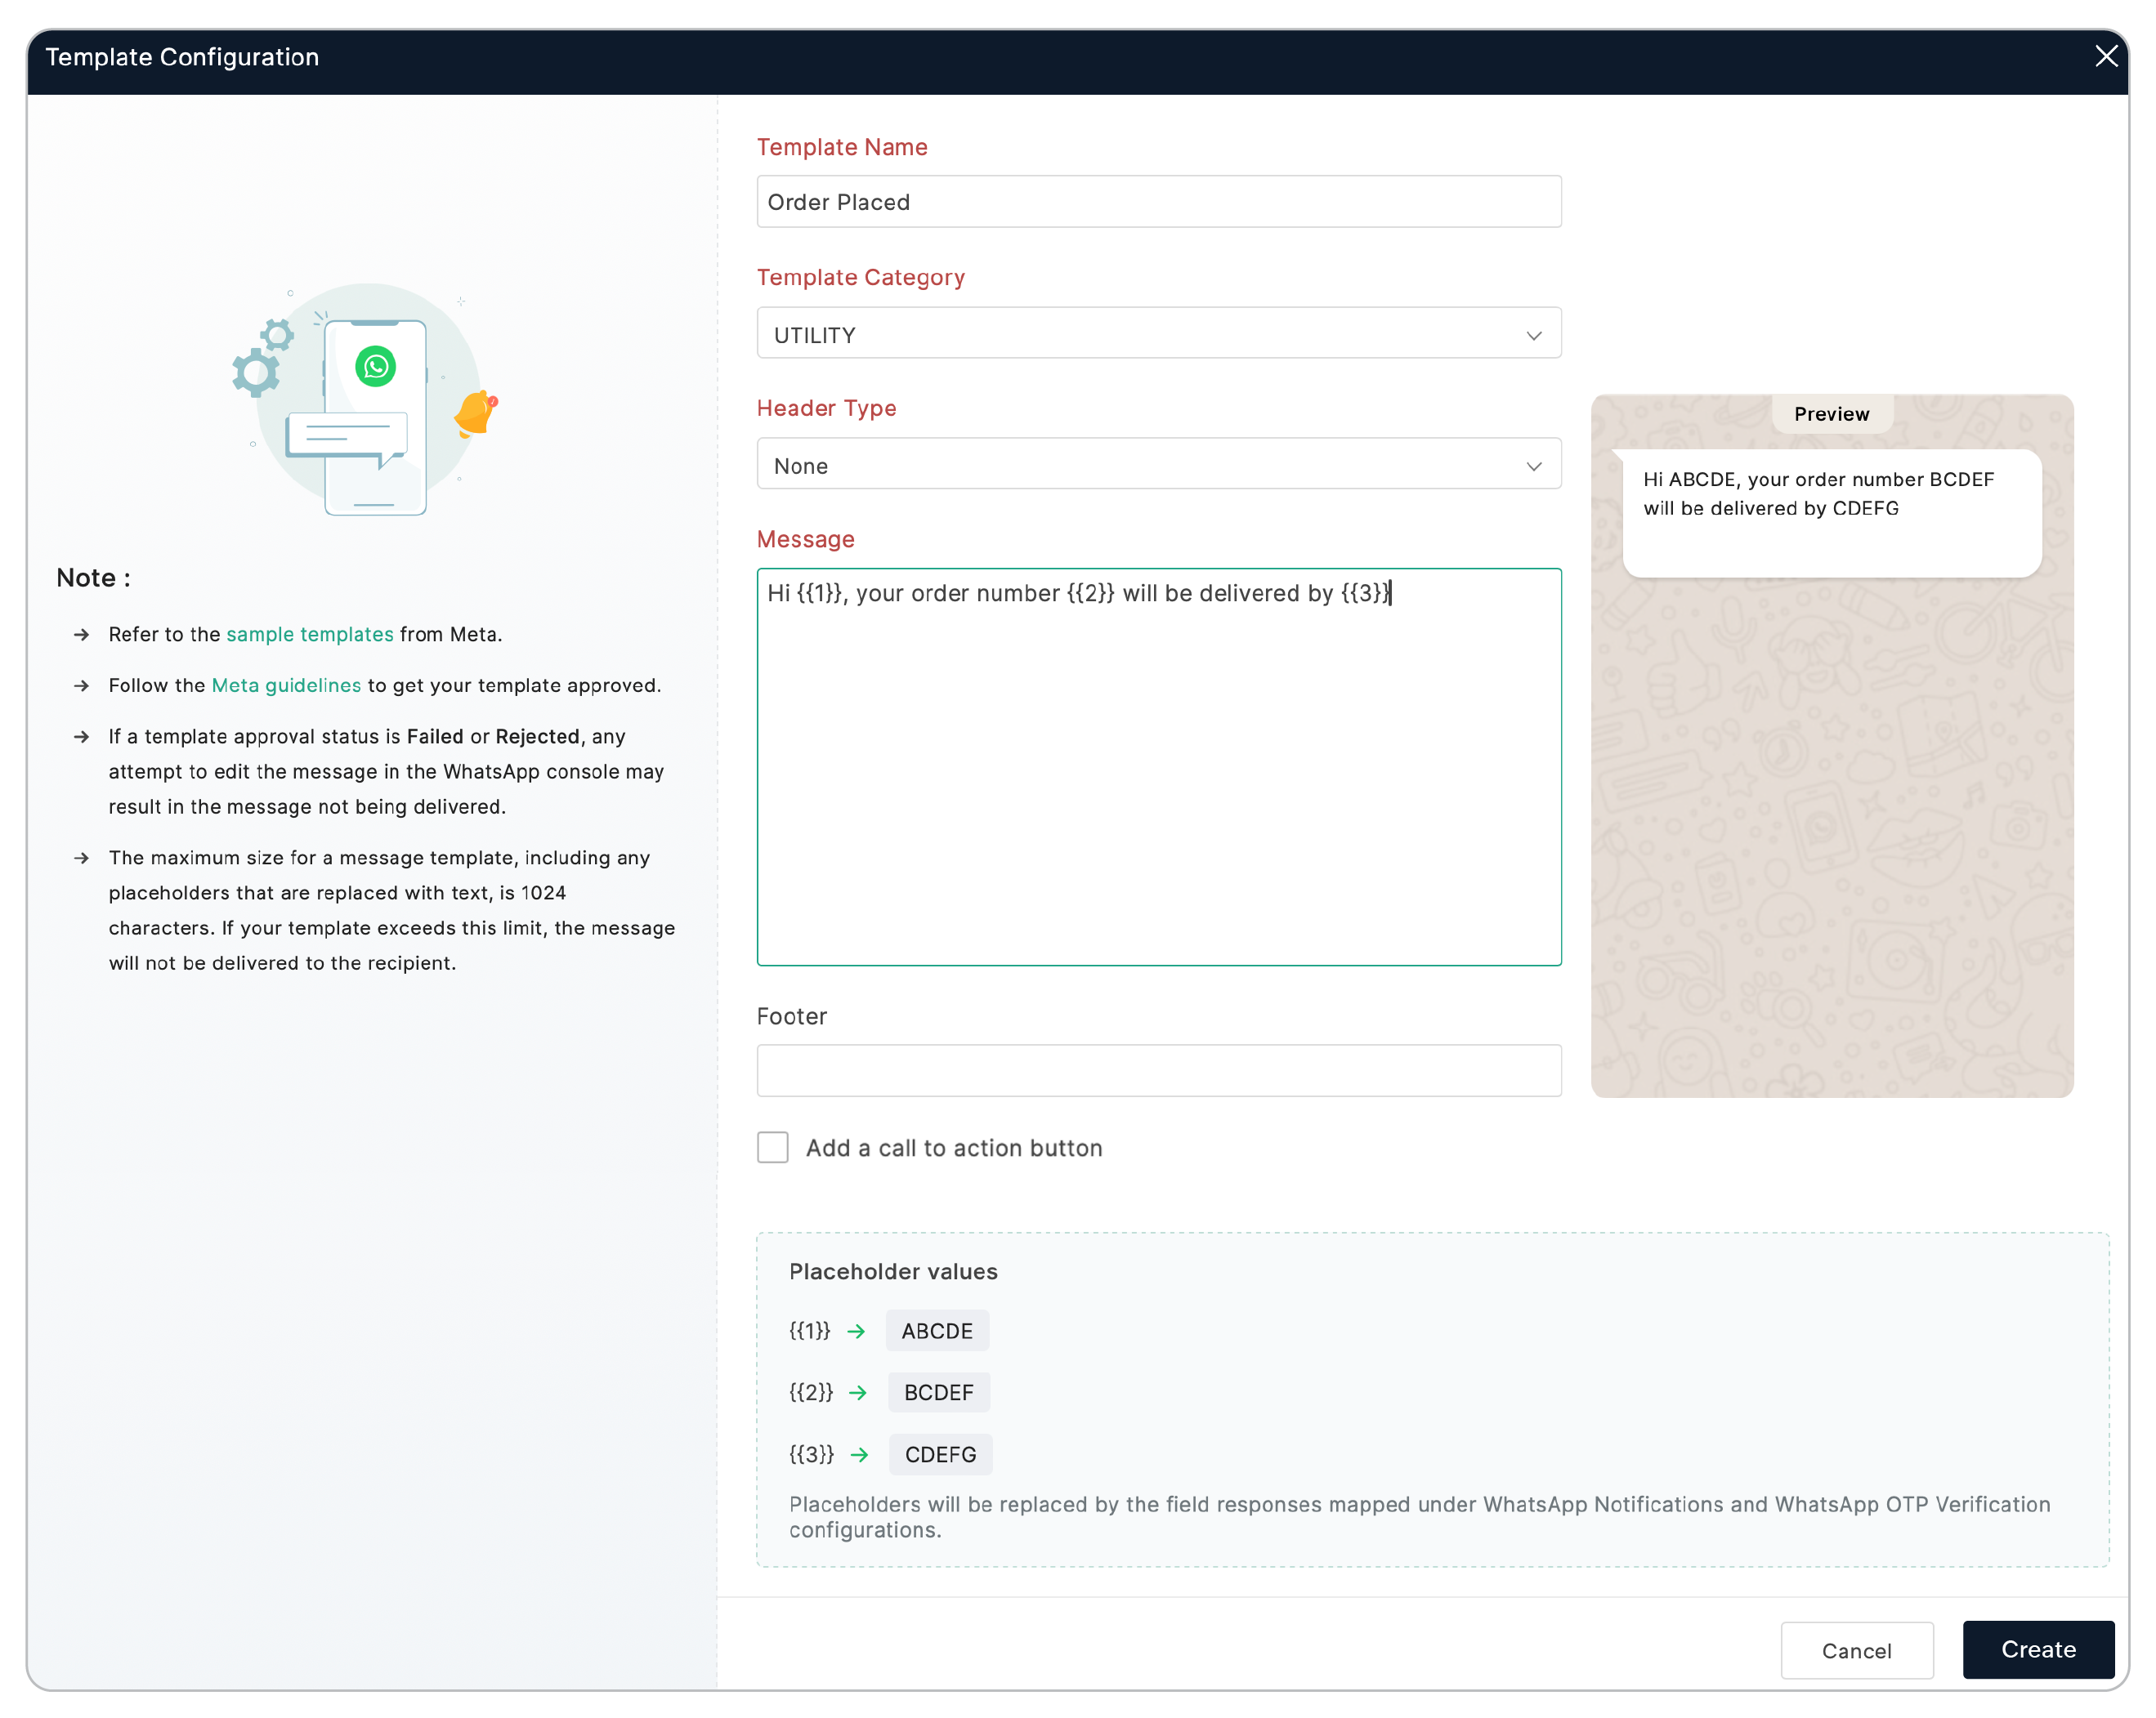Screen dimensions: 2156x1718
Task: Open the Meta guidelines link
Action: point(286,685)
